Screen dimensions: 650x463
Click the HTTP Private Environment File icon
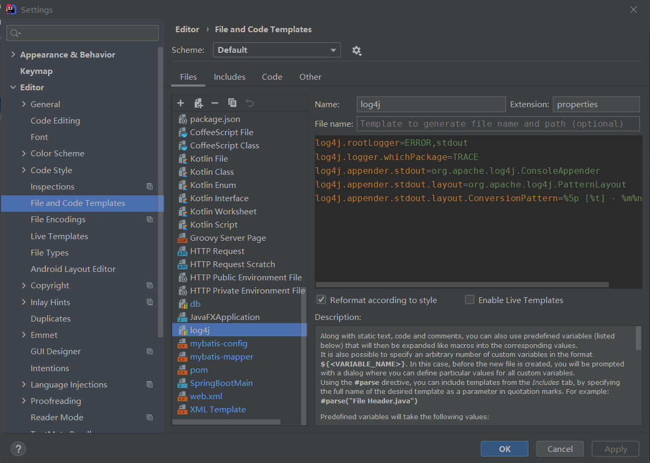[182, 291]
